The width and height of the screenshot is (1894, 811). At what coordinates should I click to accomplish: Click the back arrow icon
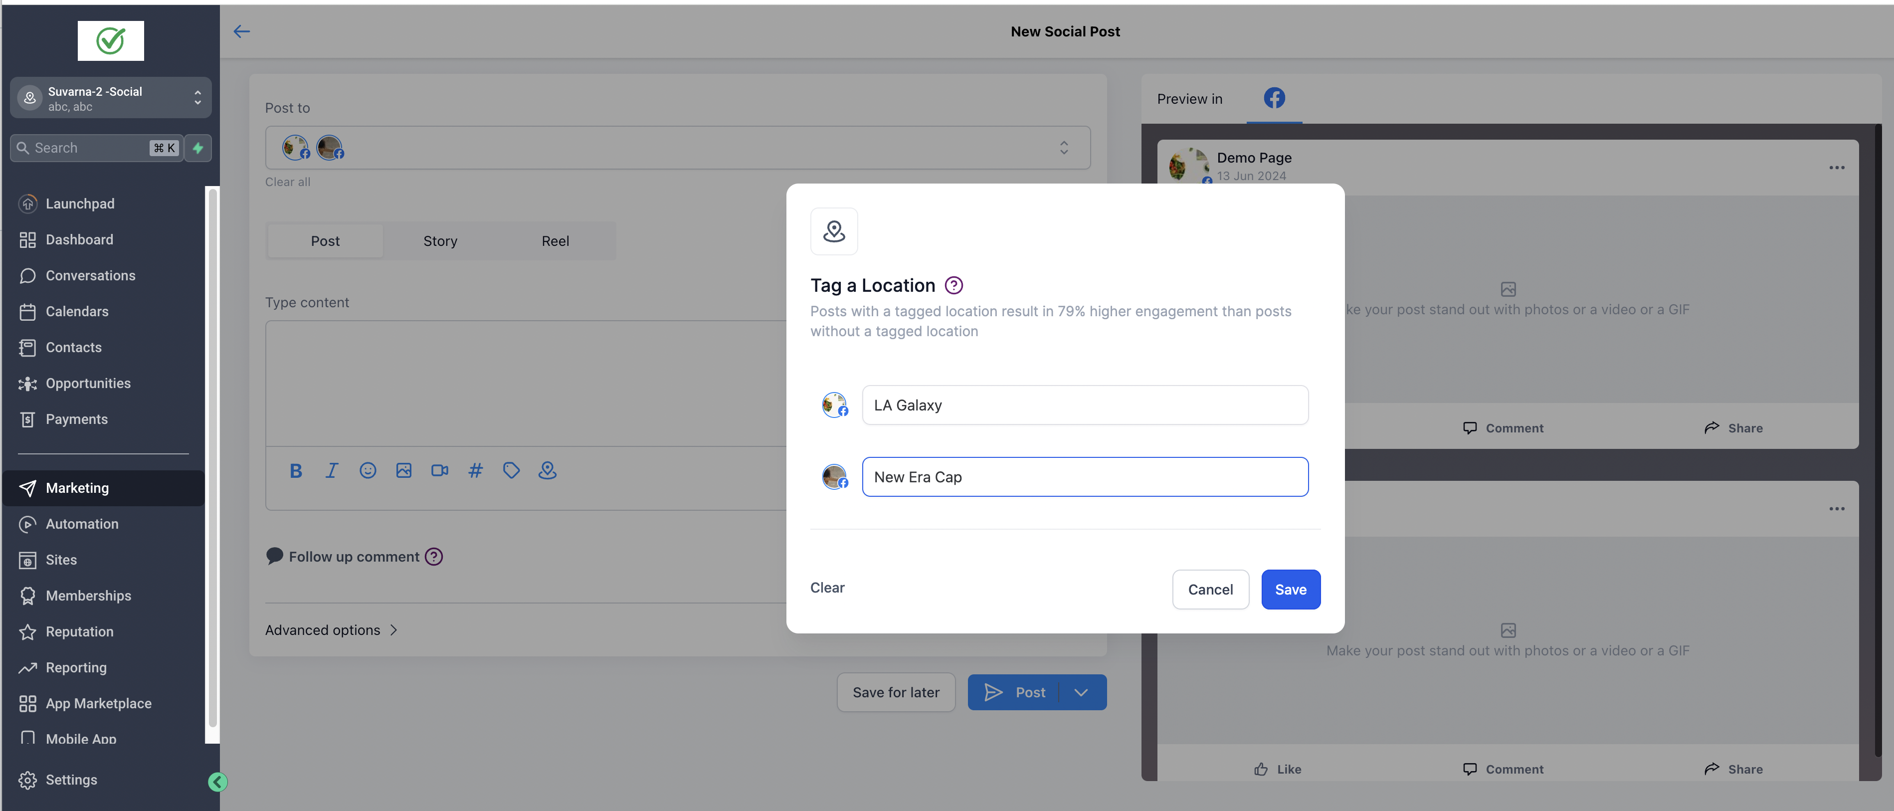[241, 31]
